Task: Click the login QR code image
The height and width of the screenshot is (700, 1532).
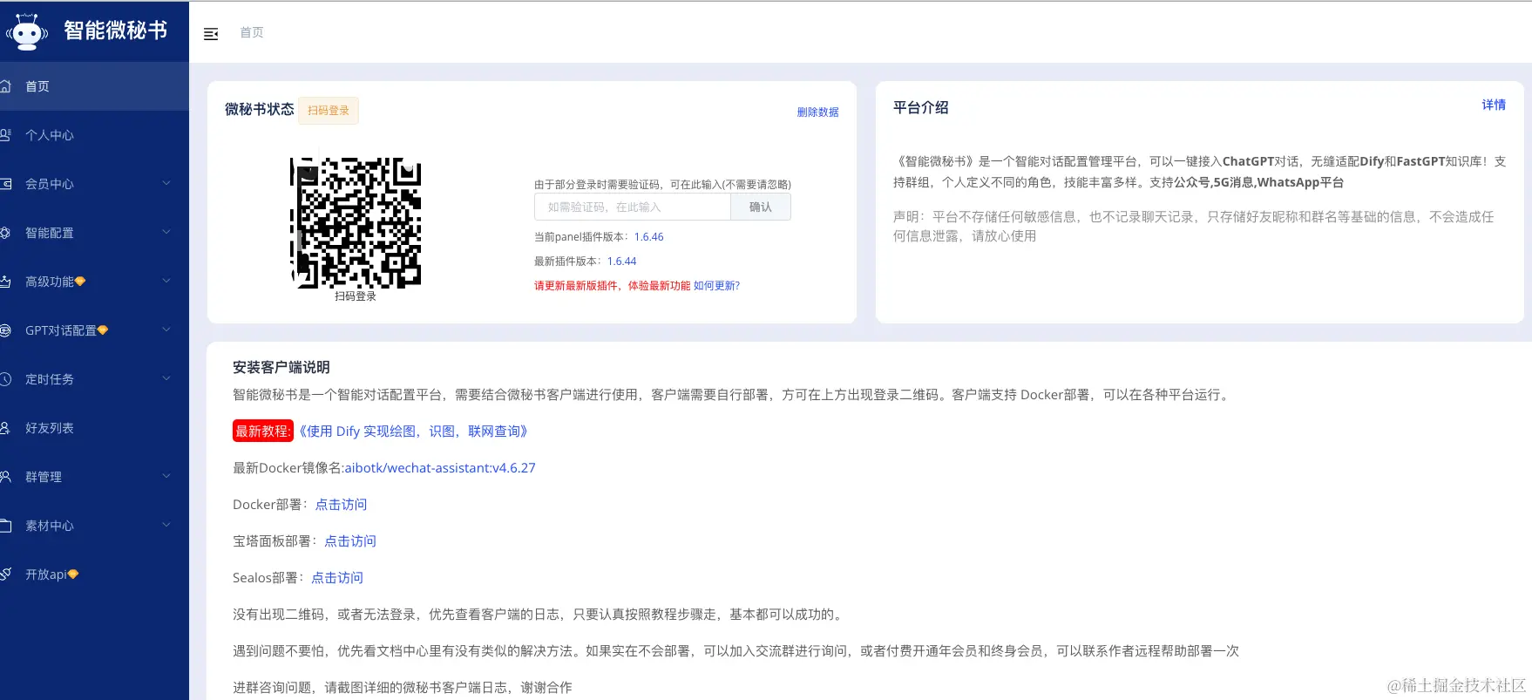Action: (x=356, y=223)
